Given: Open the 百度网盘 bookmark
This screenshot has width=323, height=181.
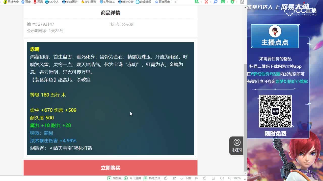Looking at the screenshot, I should pos(162,2).
